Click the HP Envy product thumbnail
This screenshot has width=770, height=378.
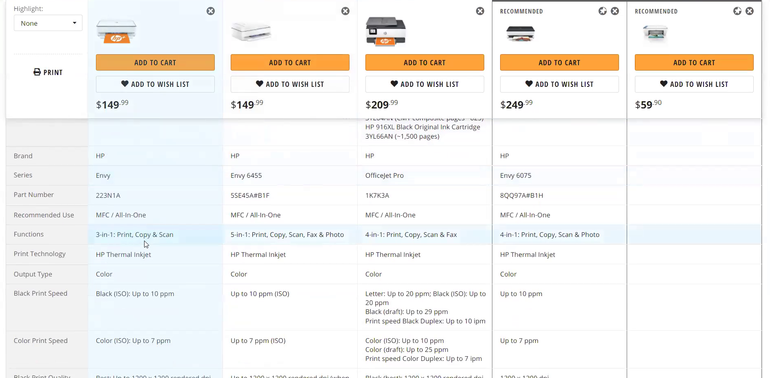[x=116, y=32]
